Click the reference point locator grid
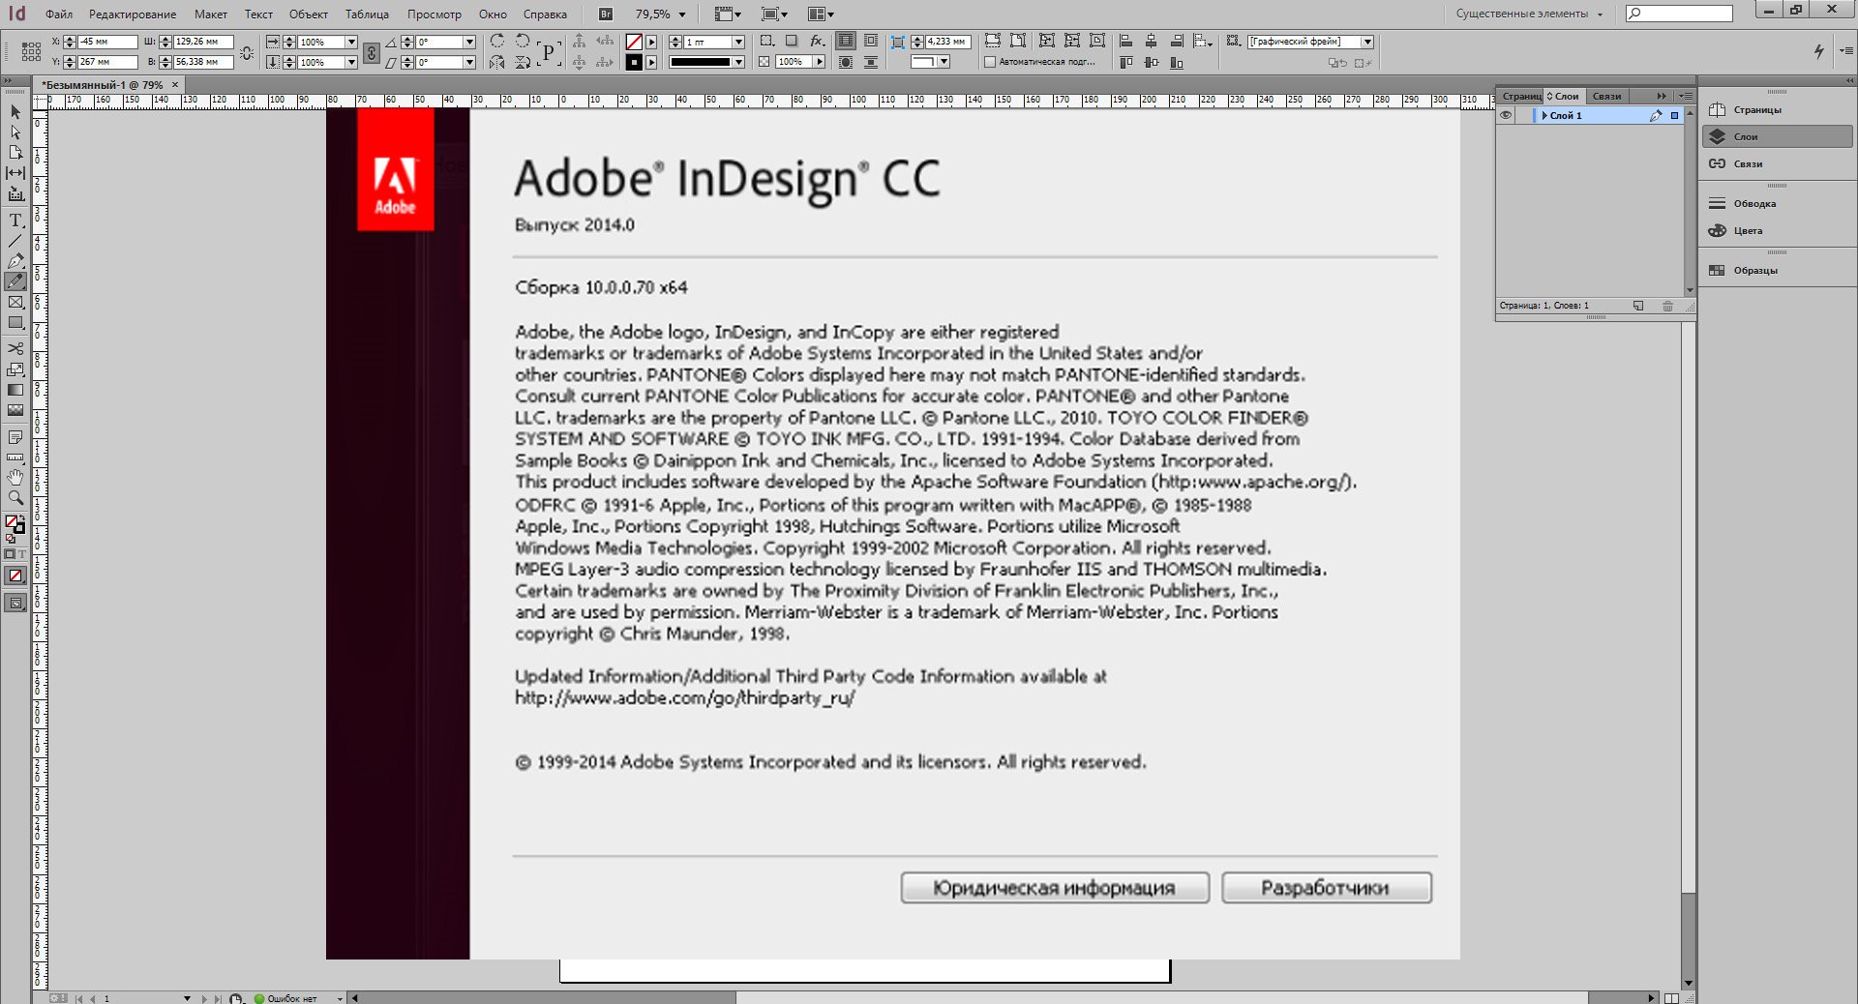1858x1004 pixels. point(31,51)
